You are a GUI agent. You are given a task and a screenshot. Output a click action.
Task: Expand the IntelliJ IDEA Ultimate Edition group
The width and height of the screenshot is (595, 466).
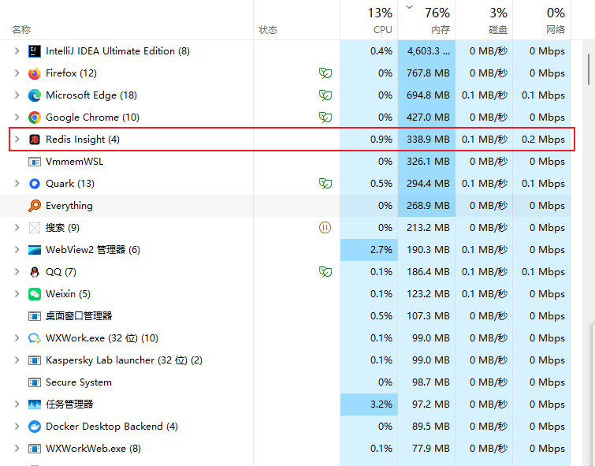point(17,51)
